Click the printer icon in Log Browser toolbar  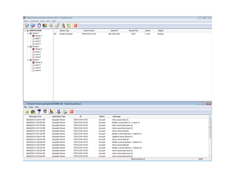click(x=65, y=112)
